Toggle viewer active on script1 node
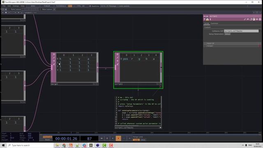This screenshot has height=148, width=263. [x=118, y=54]
